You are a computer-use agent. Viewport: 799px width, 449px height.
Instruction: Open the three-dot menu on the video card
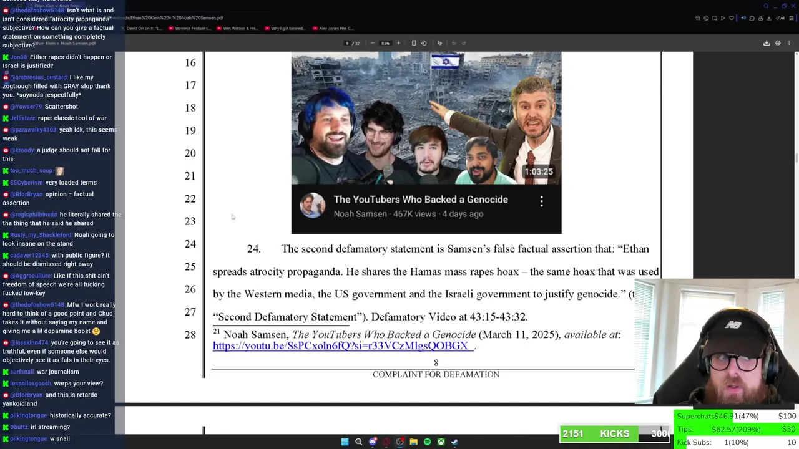(x=541, y=201)
